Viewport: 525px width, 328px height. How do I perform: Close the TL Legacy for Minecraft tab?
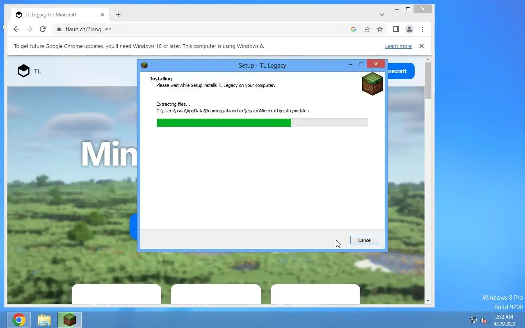click(103, 15)
